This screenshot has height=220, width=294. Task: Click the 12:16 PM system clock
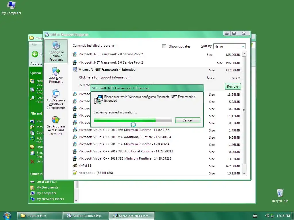[x=283, y=216]
